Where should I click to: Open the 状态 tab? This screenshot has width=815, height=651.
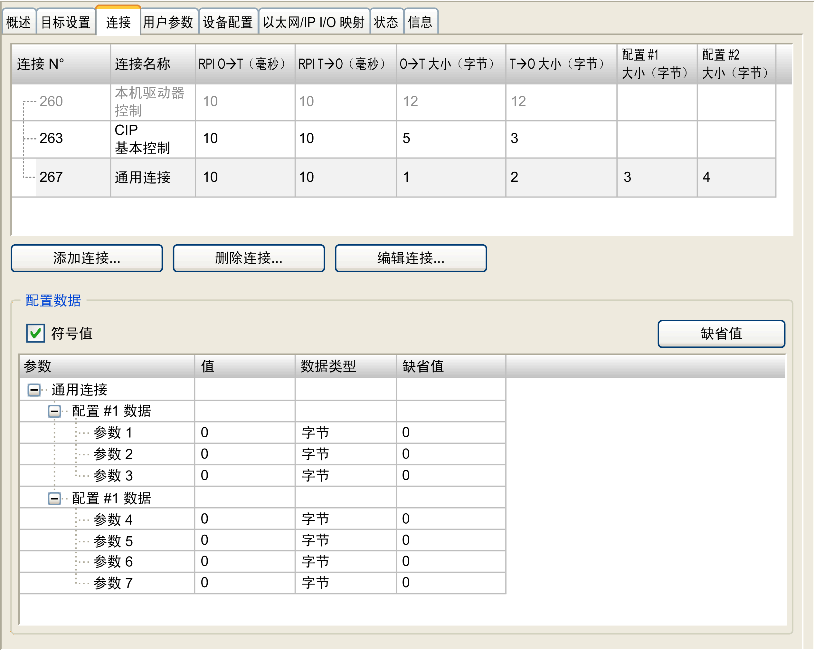click(x=386, y=22)
